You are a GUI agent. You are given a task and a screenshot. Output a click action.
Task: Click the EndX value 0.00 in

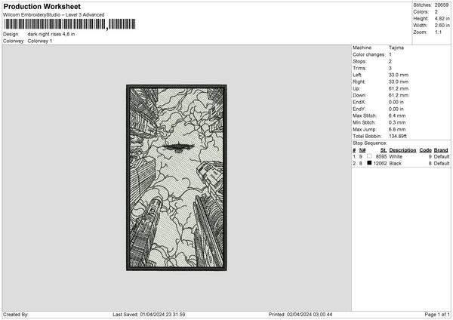pyautogui.click(x=396, y=102)
